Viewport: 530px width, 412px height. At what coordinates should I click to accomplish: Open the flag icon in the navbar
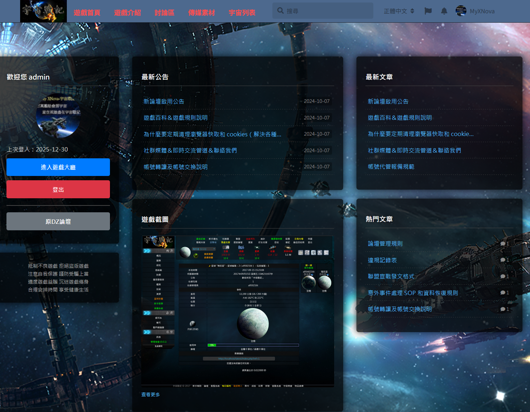coord(428,11)
